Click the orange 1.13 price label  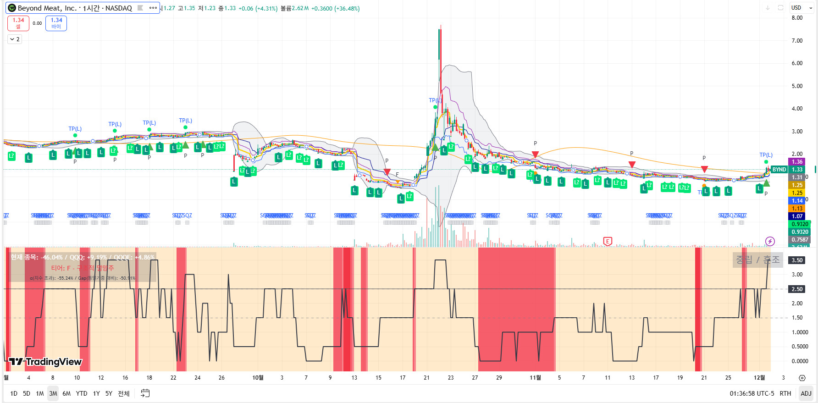coord(797,209)
